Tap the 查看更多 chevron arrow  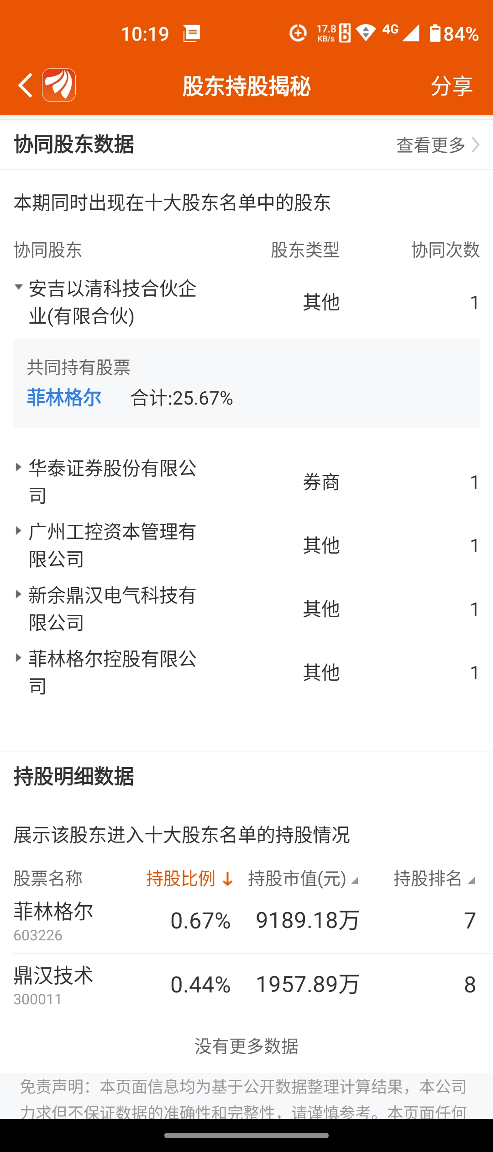click(476, 145)
